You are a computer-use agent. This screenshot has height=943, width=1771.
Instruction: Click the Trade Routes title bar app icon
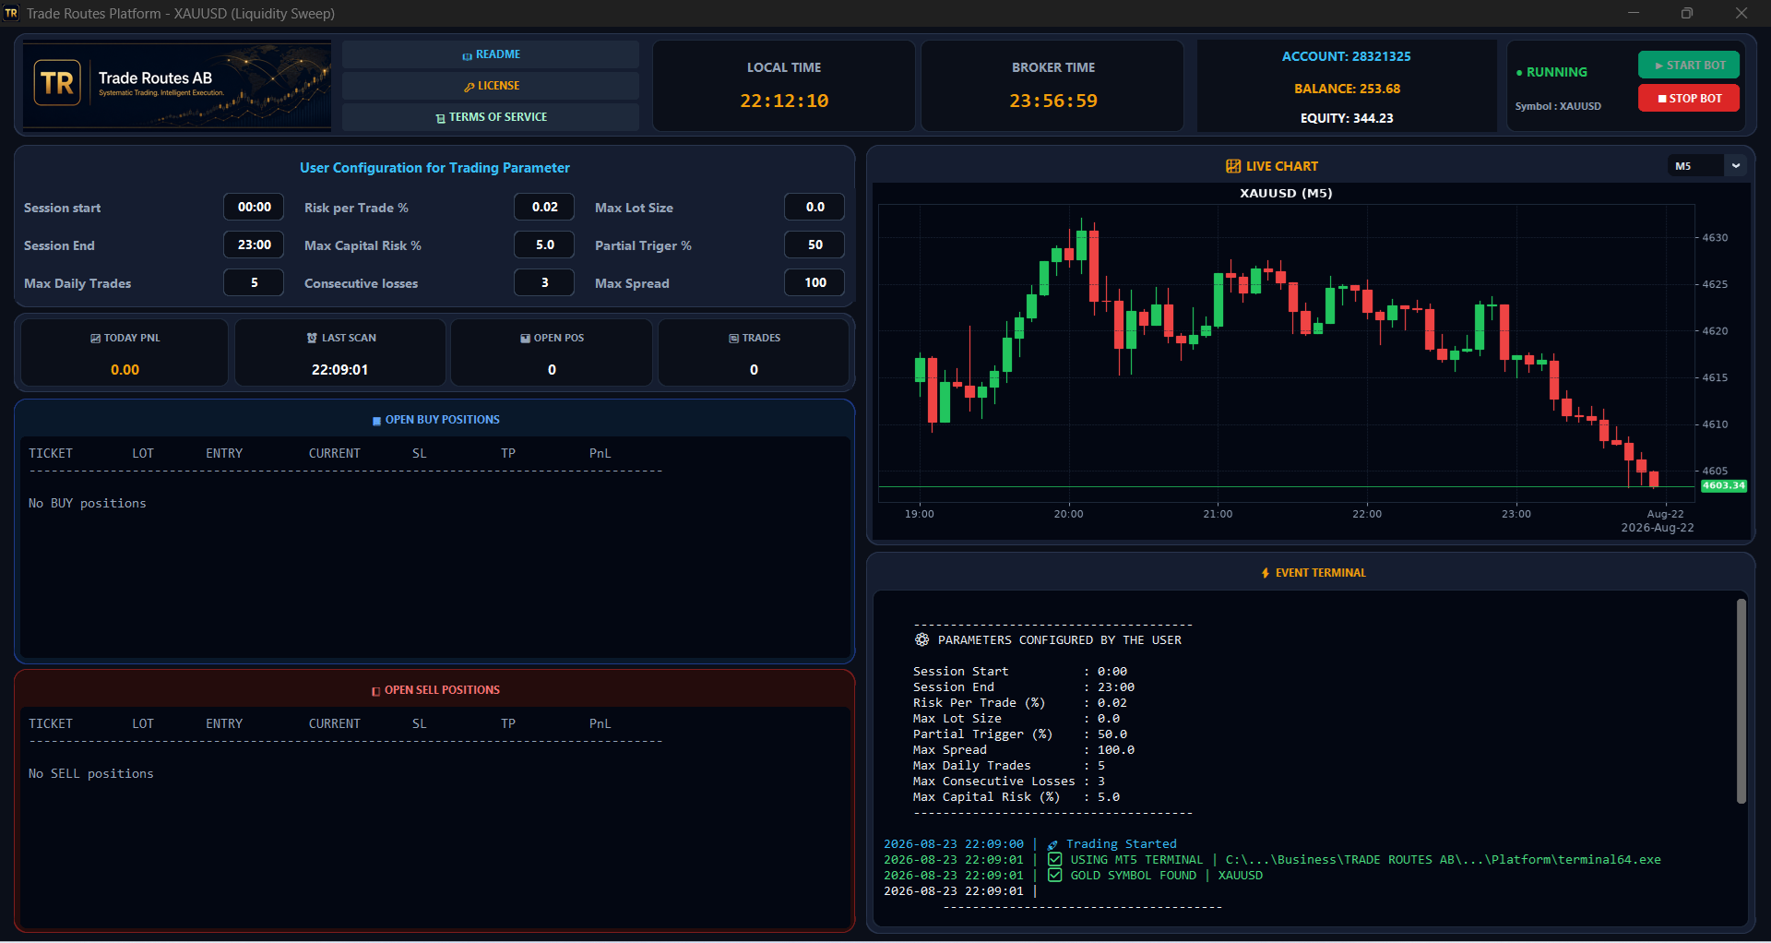click(11, 13)
